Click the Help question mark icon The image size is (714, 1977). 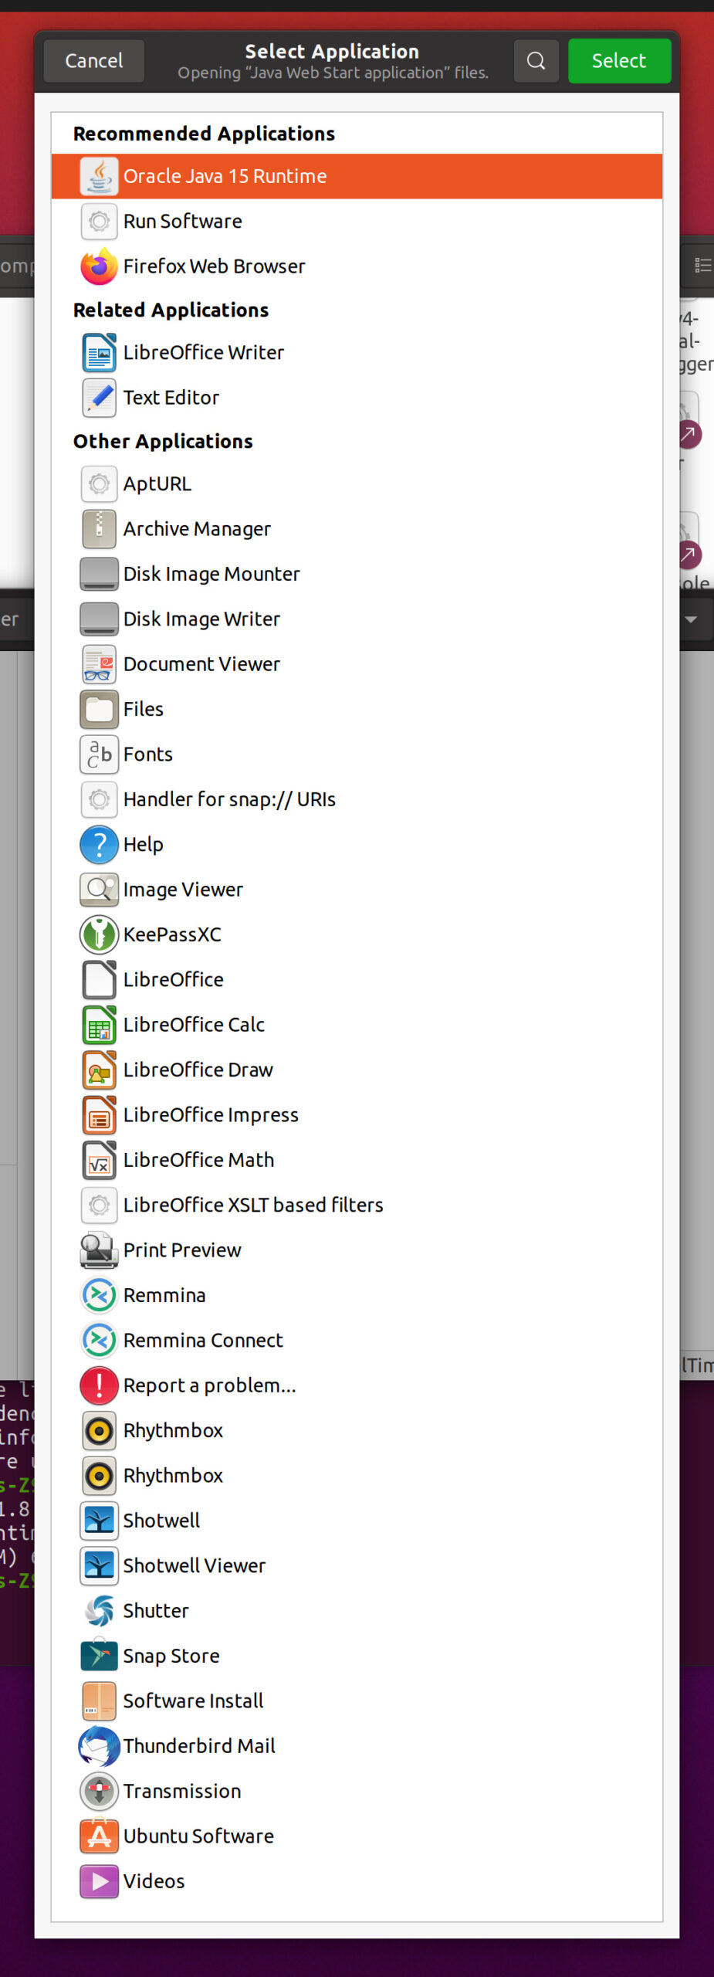tap(99, 844)
